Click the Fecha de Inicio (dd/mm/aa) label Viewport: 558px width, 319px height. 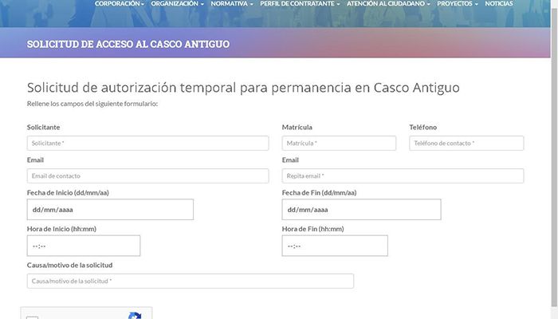[x=68, y=193]
